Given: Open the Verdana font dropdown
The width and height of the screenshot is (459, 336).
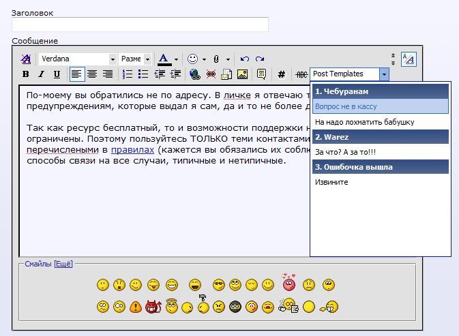Looking at the screenshot, I should coord(113,59).
